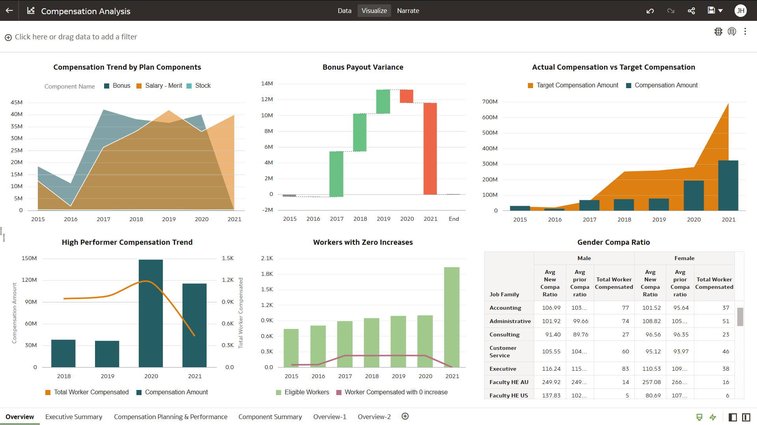Screen dimensions: 757x425
Task: Click the back arrow to go back
Action: point(9,11)
